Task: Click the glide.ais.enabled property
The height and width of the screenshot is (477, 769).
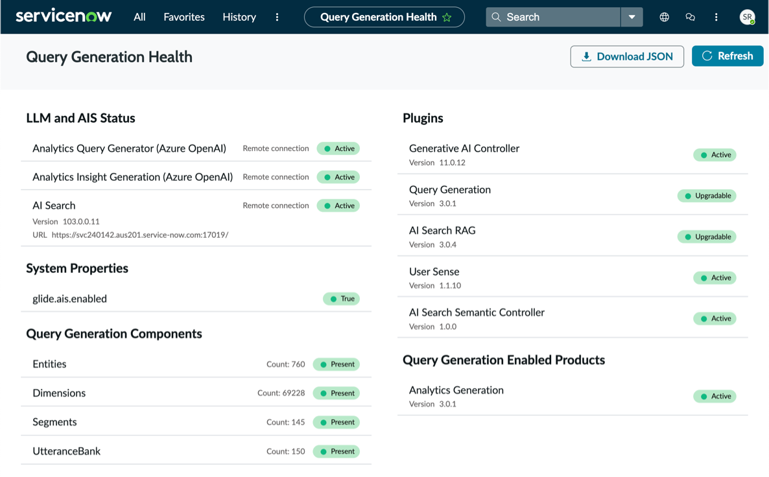Action: tap(69, 299)
